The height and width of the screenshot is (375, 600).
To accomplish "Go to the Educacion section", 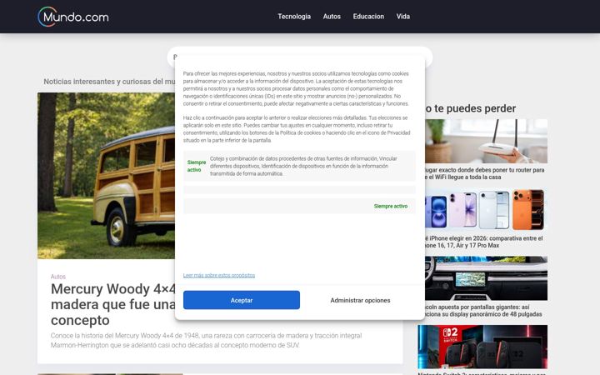I will point(368,17).
